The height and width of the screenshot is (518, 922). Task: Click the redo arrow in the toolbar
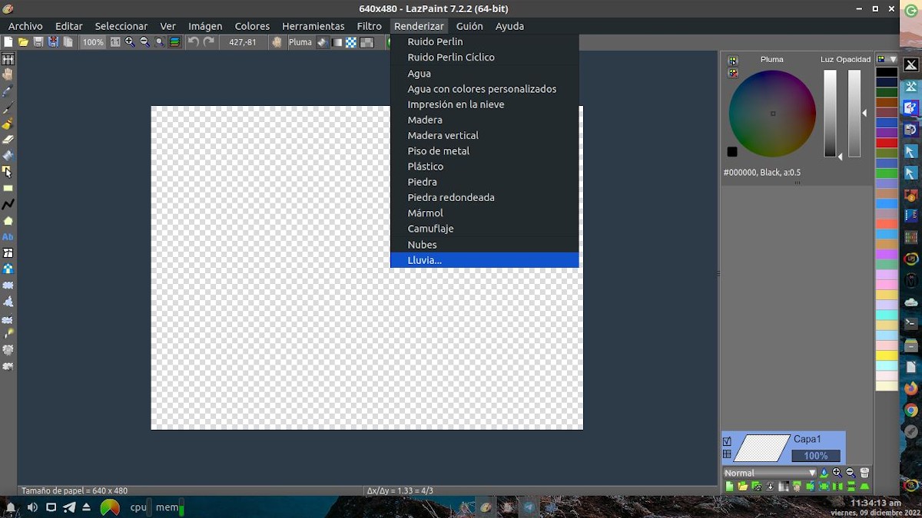click(x=209, y=42)
